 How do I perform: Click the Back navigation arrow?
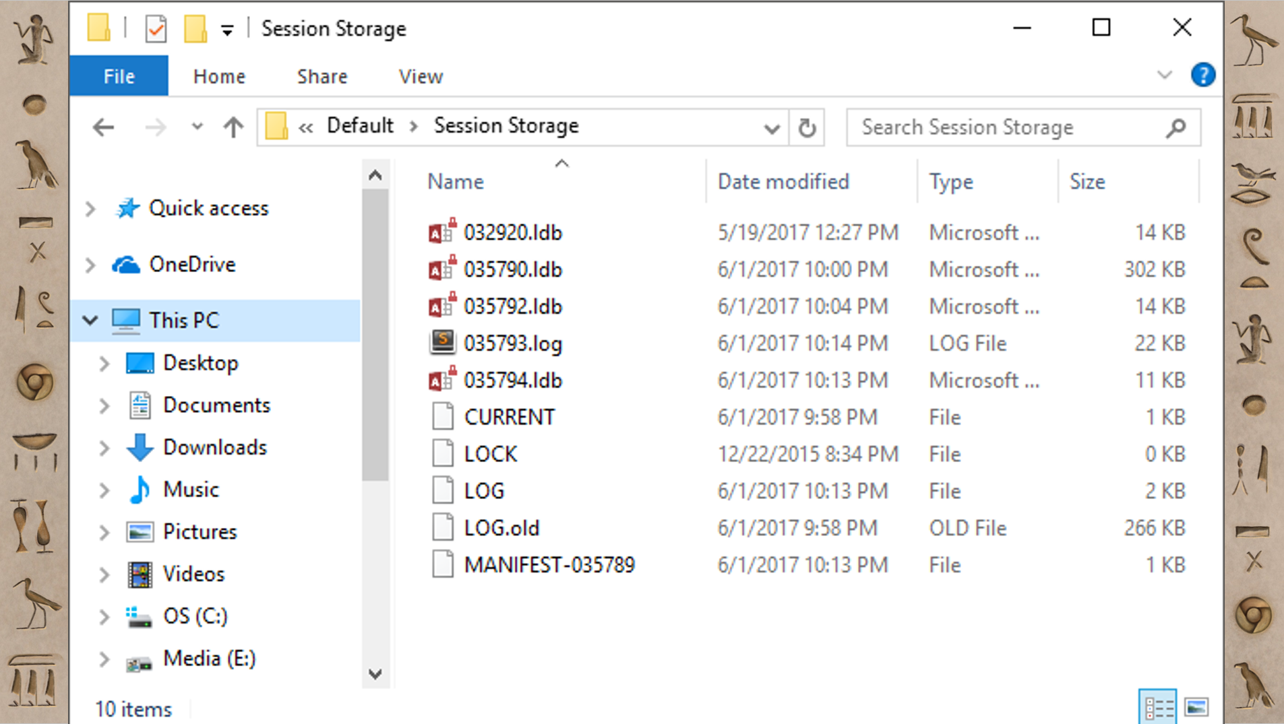pyautogui.click(x=103, y=127)
